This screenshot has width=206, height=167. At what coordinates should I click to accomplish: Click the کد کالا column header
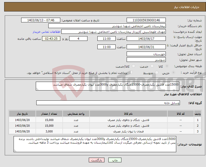[180, 114]
